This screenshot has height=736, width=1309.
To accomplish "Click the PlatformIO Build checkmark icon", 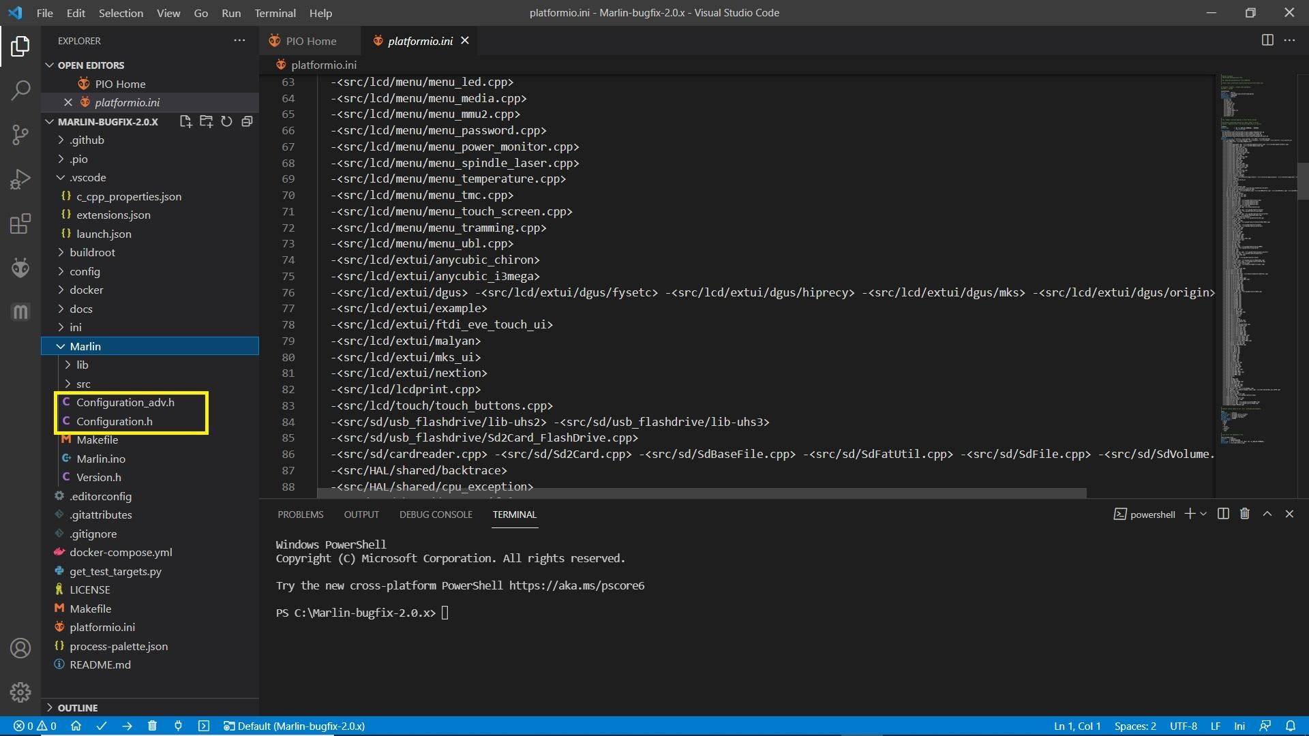I will (102, 726).
